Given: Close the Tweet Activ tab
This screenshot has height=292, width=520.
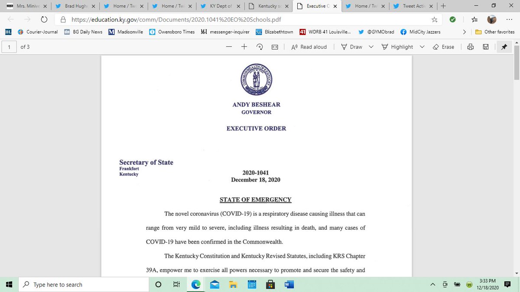Looking at the screenshot, I should (x=431, y=6).
